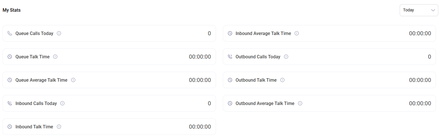
Task: Click info icon beside Queue Calls Today
Action: tap(59, 33)
